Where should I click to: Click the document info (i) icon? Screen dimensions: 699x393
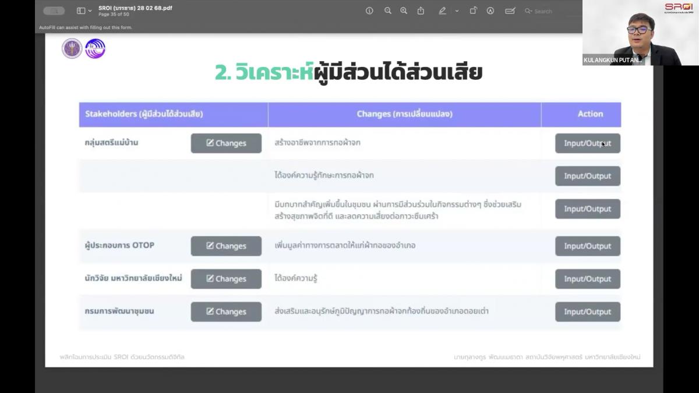(369, 10)
